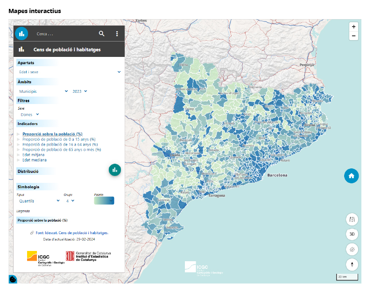This screenshot has height=292, width=374.
Task: Click the elevation profile arrow icon
Action: tap(352, 264)
